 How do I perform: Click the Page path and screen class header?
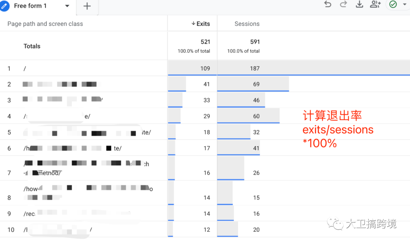point(45,24)
